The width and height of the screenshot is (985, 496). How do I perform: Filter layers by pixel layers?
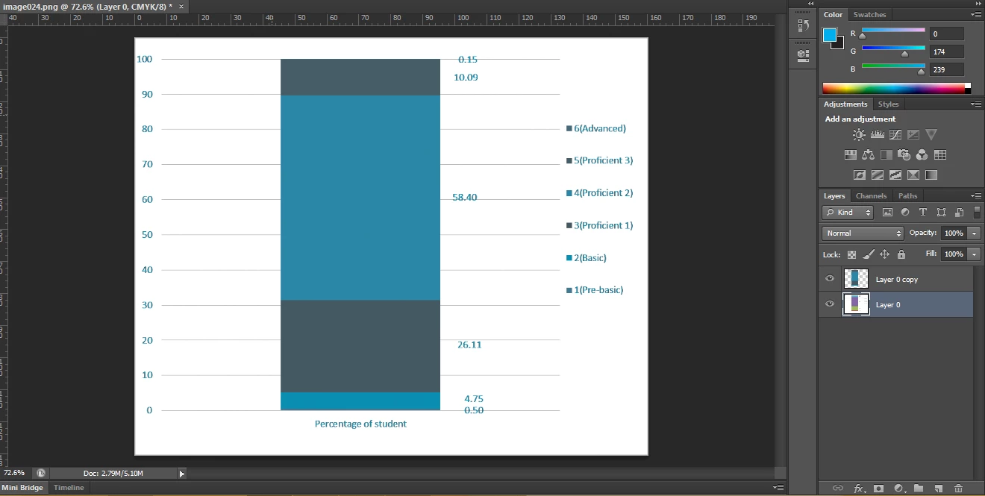(887, 213)
